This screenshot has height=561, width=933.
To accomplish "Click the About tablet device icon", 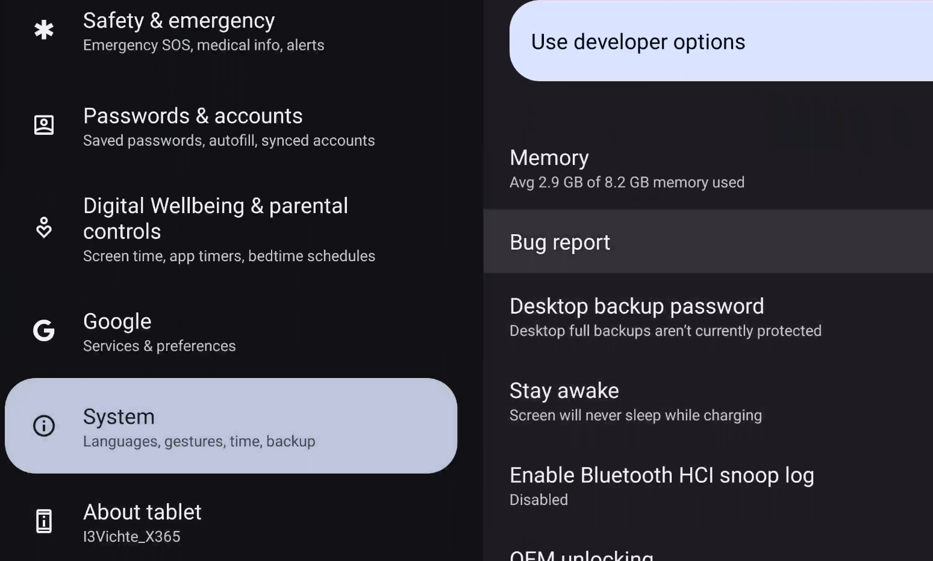I will (44, 521).
